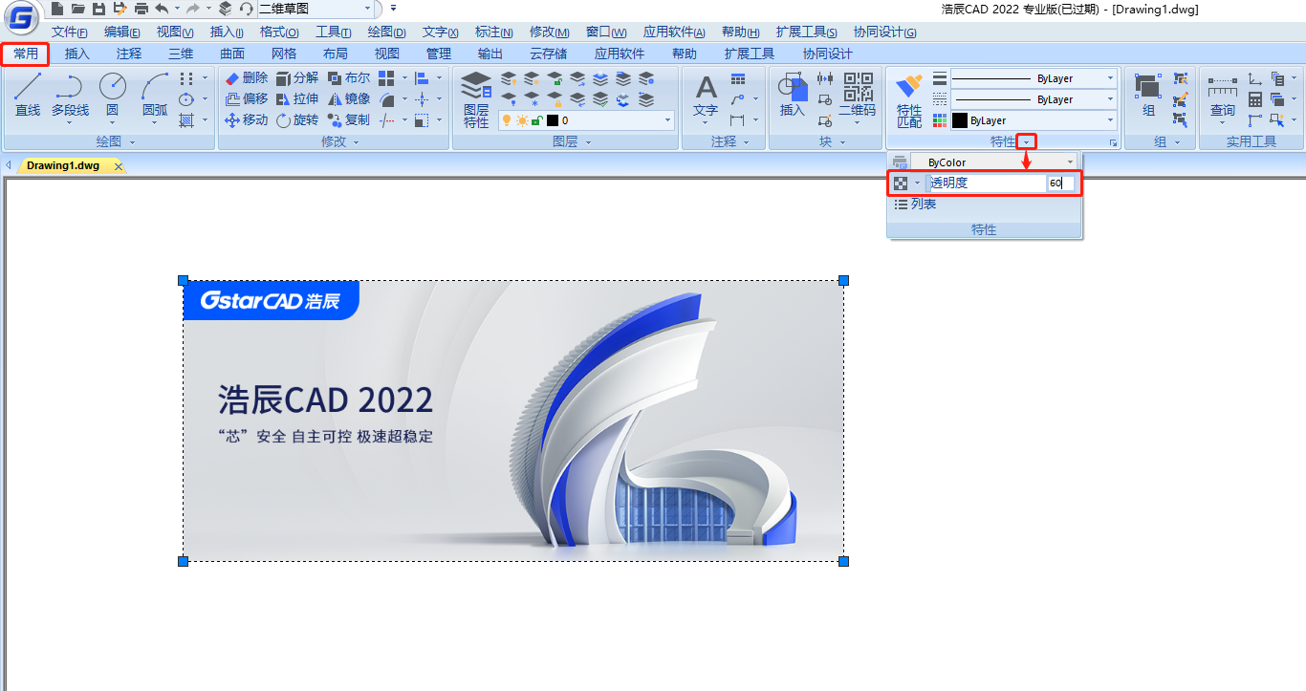Click the table icon in 注释 panel
This screenshot has width=1306, height=691.
[x=738, y=78]
